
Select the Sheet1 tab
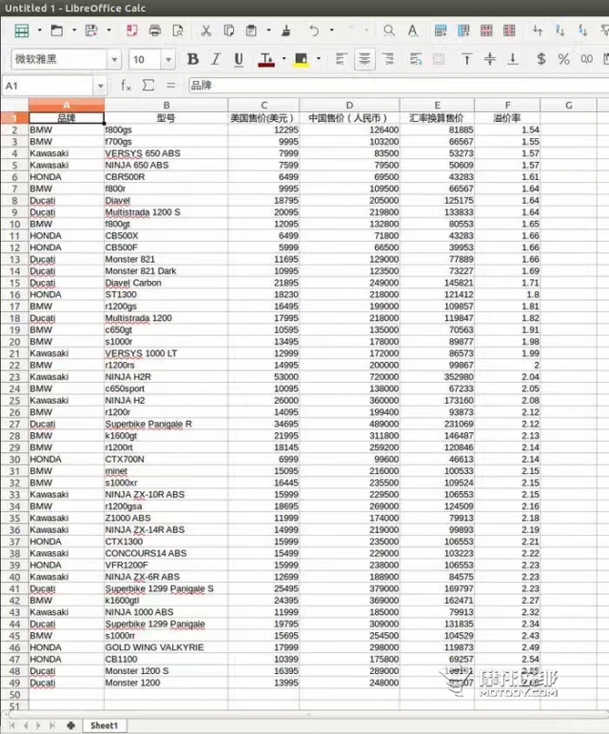click(104, 725)
